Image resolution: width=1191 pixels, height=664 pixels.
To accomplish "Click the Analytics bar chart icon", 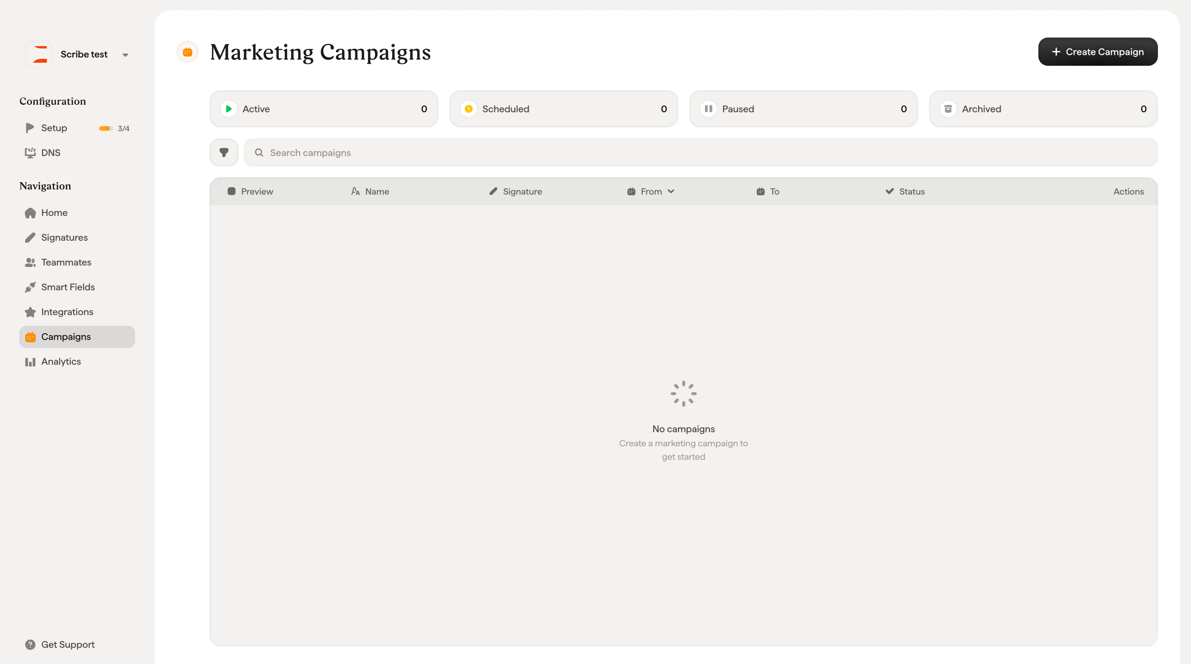I will pyautogui.click(x=30, y=362).
